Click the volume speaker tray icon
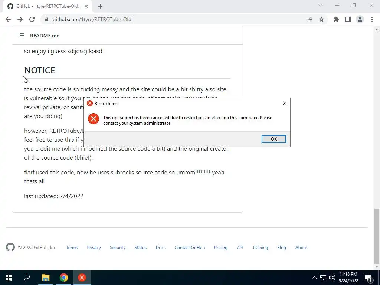This screenshot has height=285, width=380. pyautogui.click(x=332, y=278)
